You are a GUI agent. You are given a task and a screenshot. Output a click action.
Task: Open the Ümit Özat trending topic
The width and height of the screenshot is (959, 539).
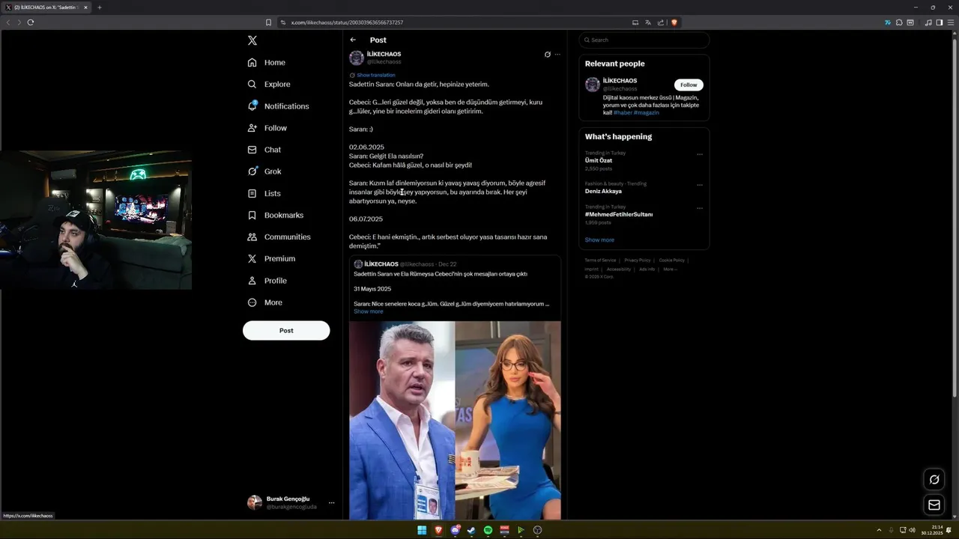click(x=599, y=160)
